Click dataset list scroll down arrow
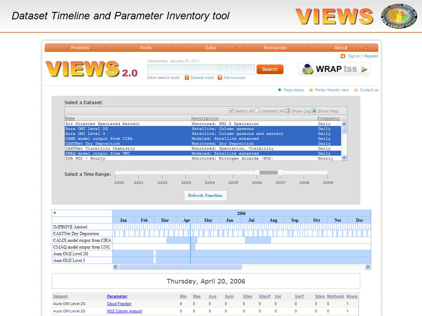The image size is (422, 316). (344, 158)
